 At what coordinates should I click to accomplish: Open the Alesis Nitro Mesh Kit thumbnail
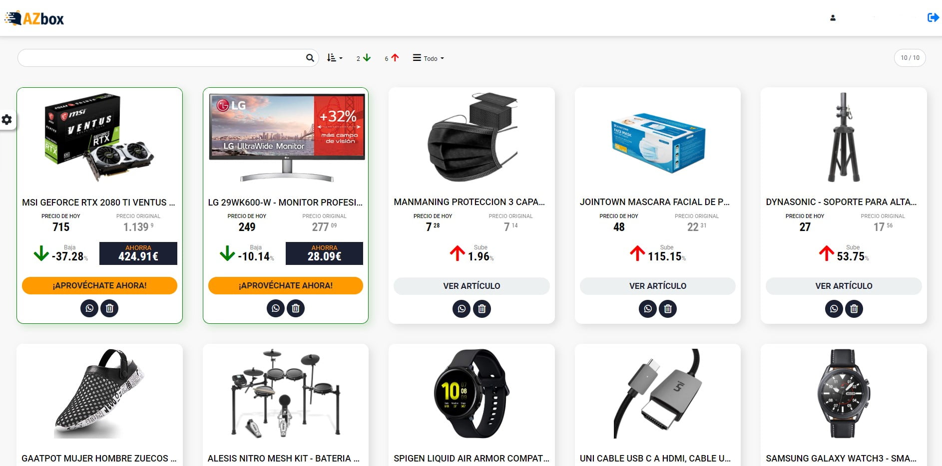286,394
